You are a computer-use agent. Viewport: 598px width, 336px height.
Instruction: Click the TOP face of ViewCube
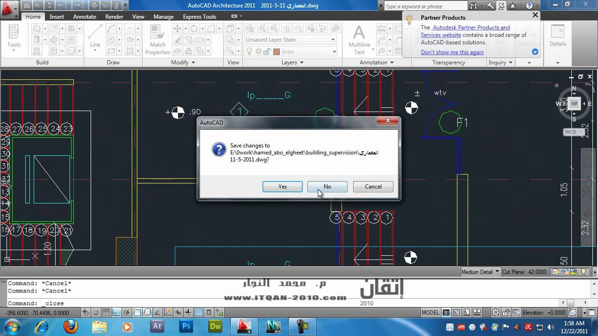click(x=574, y=104)
